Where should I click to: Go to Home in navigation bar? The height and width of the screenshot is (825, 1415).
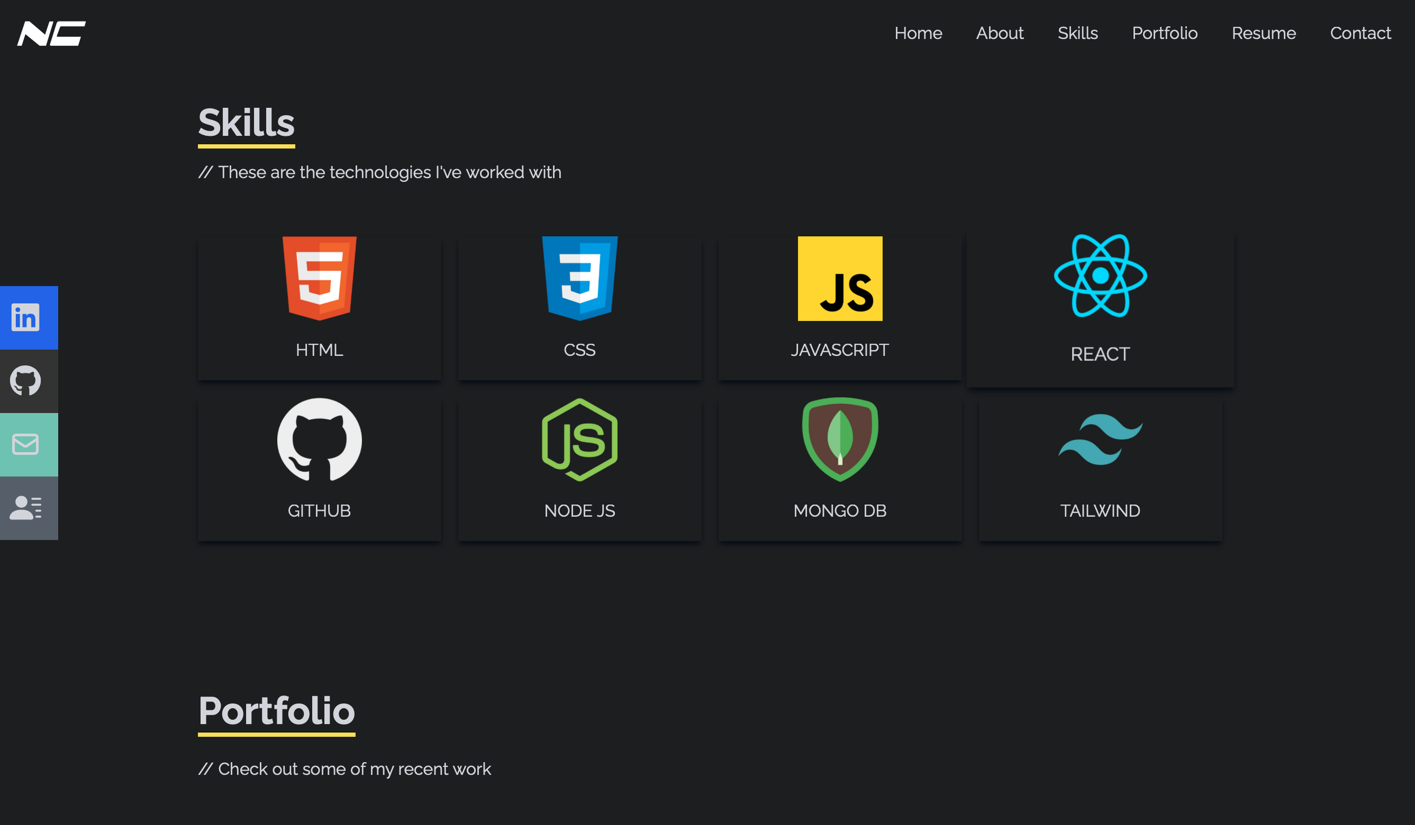pyautogui.click(x=918, y=33)
